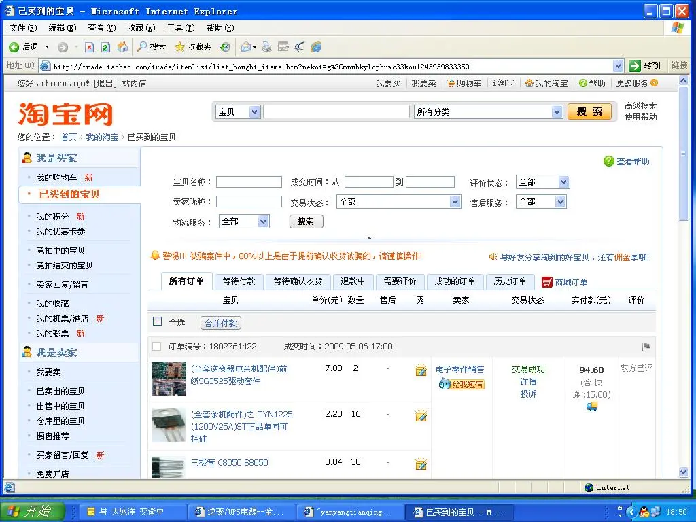The width and height of the screenshot is (696, 522).
Task: Switch to the 等待确认收货 tab
Action: 298,281
